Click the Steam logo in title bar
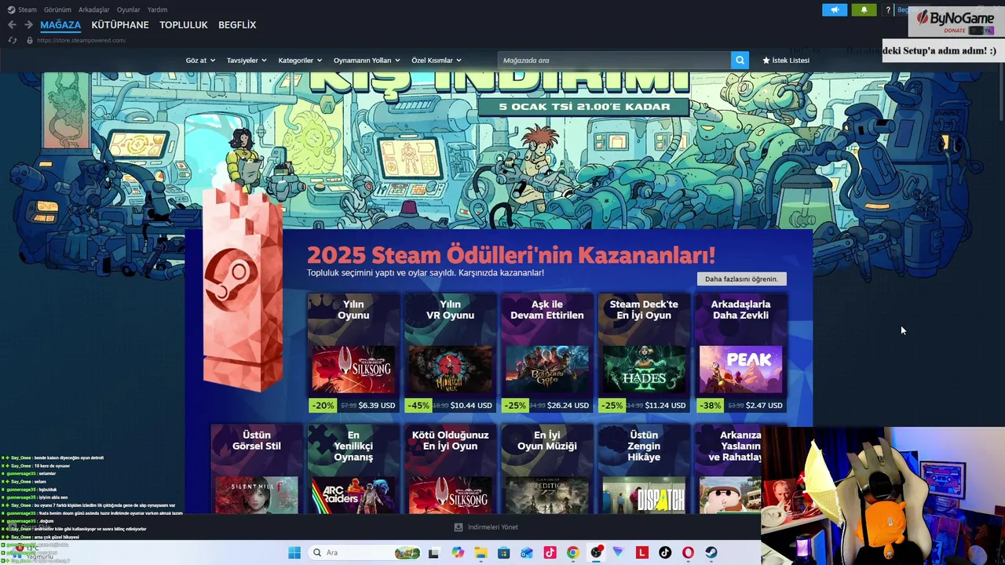1005x565 pixels. 11,9
